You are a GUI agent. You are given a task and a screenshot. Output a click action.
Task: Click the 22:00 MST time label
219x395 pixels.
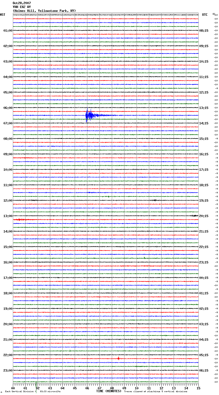click(8, 355)
